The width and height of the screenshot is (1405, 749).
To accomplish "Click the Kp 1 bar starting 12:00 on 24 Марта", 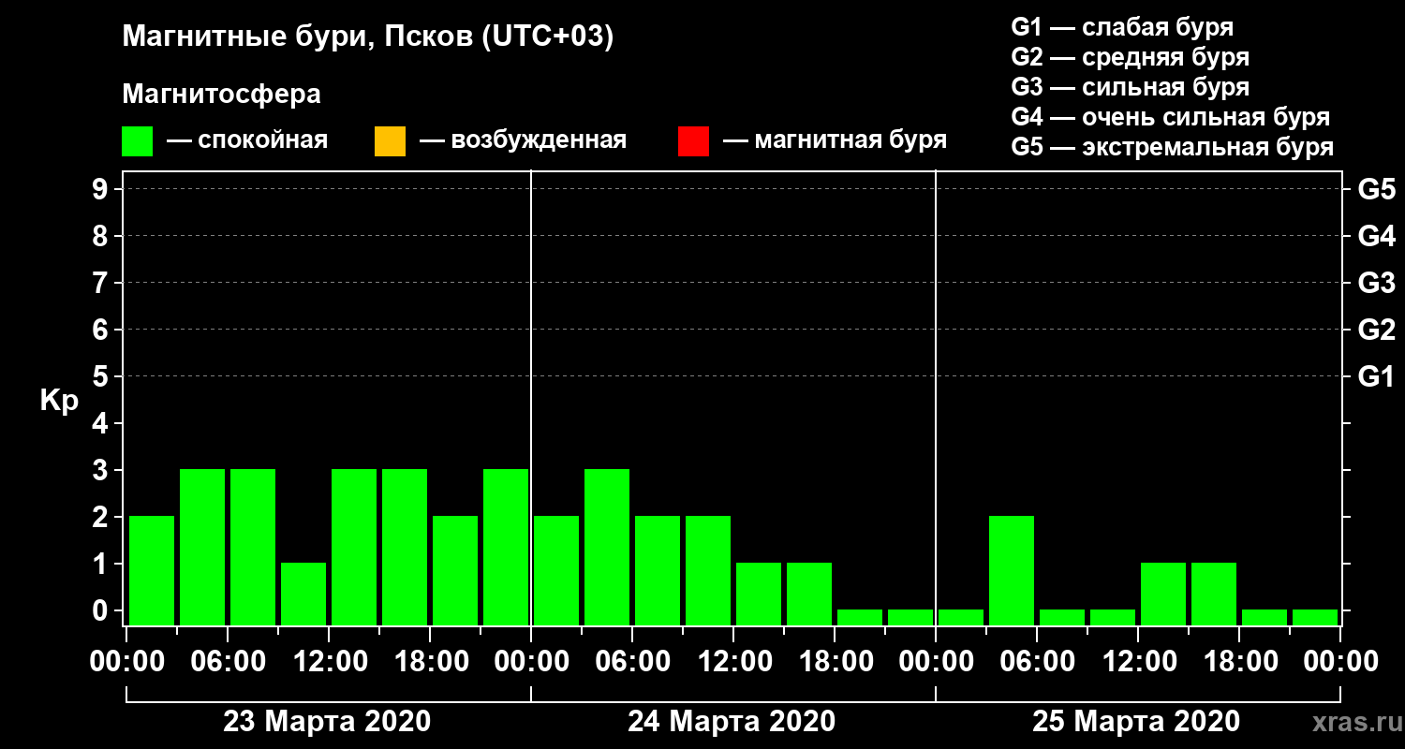I will click(759, 594).
